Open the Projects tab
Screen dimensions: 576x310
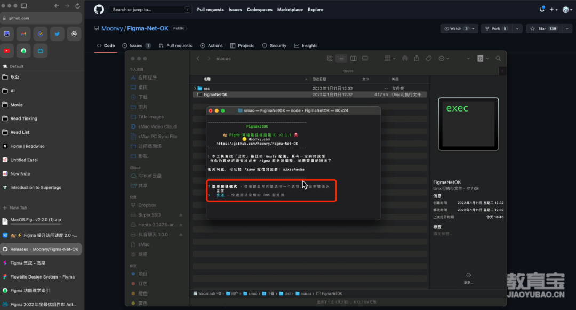tap(243, 46)
